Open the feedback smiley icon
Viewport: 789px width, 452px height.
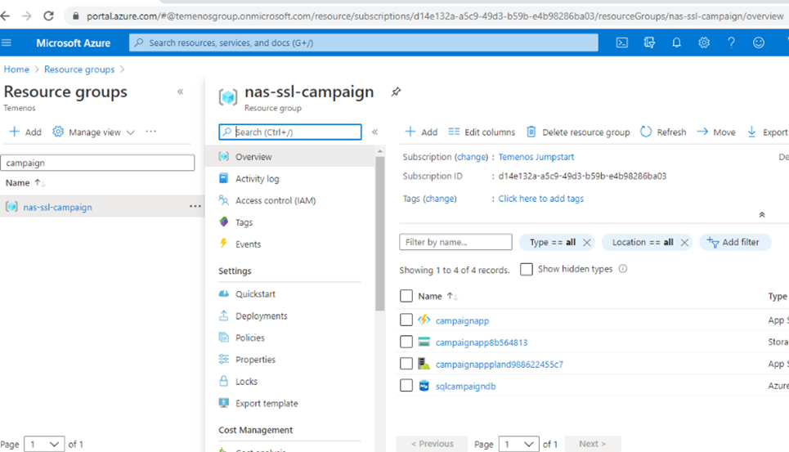(x=759, y=43)
